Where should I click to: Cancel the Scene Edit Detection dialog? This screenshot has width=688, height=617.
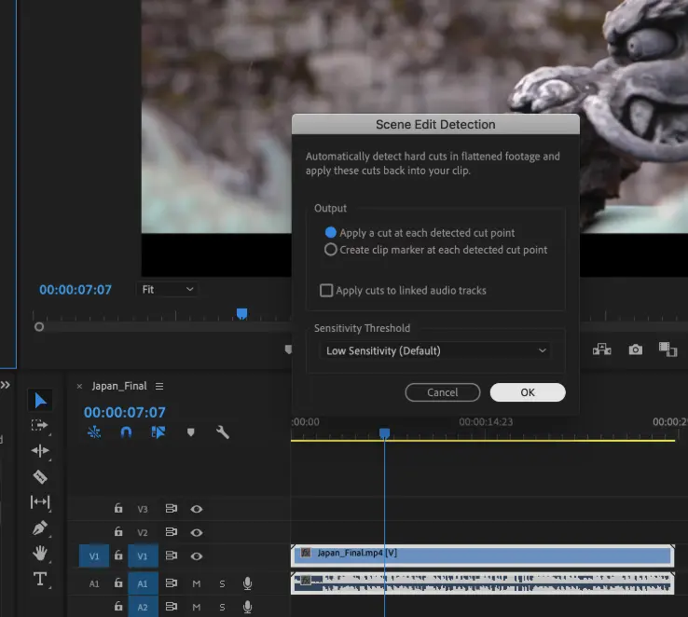442,392
